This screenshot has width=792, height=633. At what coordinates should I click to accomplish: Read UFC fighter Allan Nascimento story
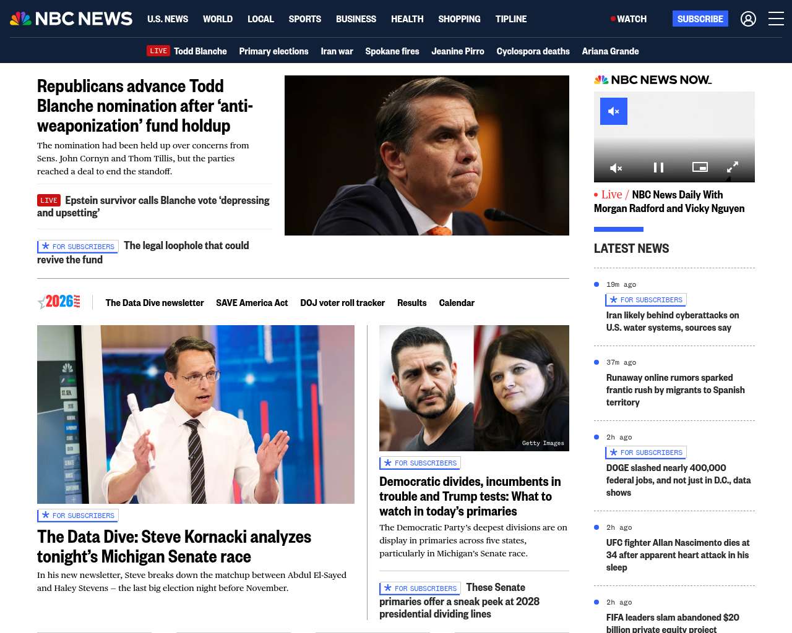coord(678,555)
